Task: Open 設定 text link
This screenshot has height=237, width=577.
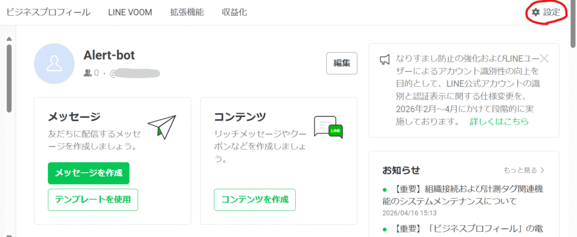Action: coord(552,12)
